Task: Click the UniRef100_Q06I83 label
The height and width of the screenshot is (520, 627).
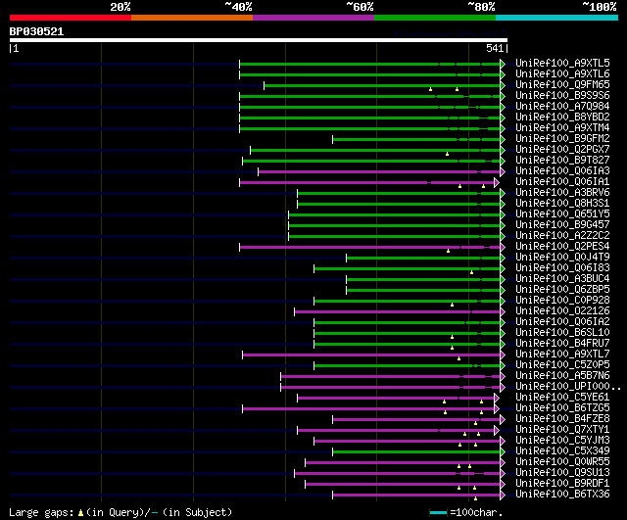Action: point(562,268)
